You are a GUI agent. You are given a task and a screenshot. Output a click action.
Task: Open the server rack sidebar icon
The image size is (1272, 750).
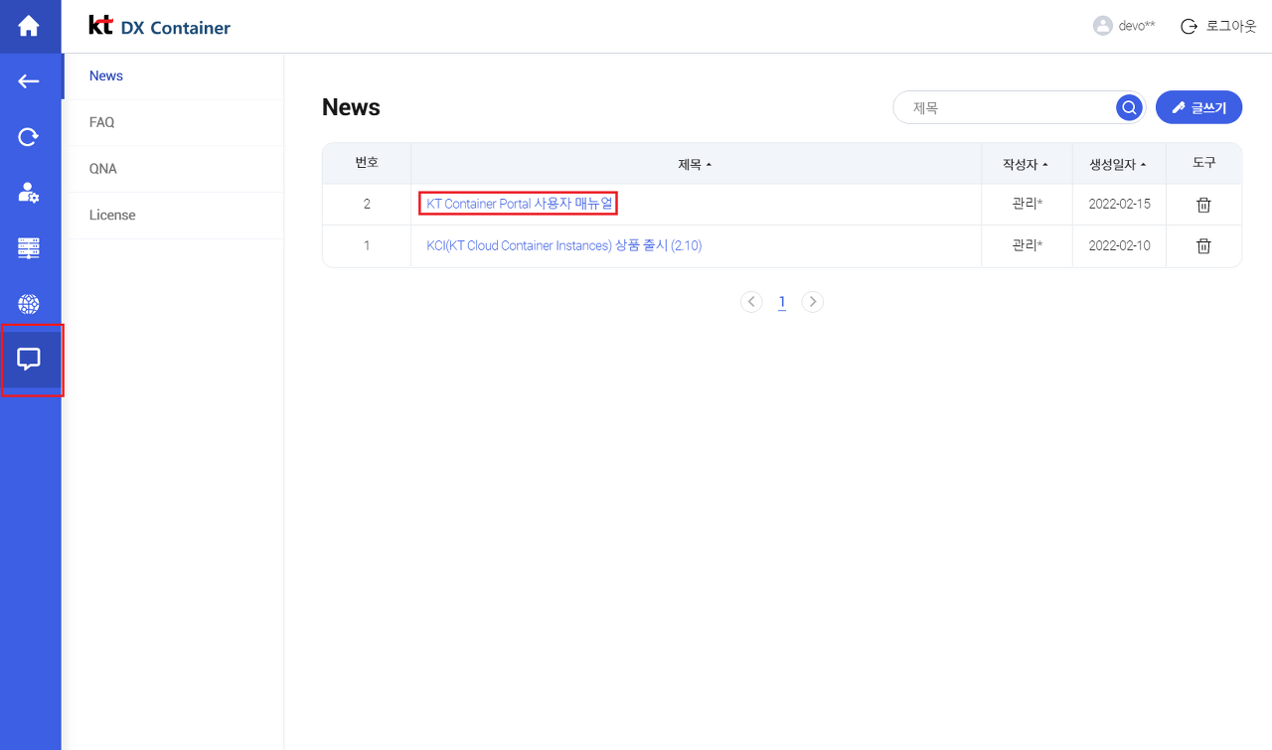pyautogui.click(x=29, y=248)
